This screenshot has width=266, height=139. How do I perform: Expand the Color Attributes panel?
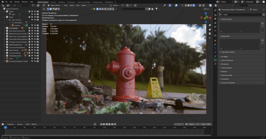point(227,60)
